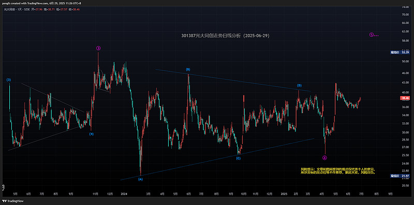Click the high value 高=38.71
The height and width of the screenshot is (205, 414).
pos(49,9)
